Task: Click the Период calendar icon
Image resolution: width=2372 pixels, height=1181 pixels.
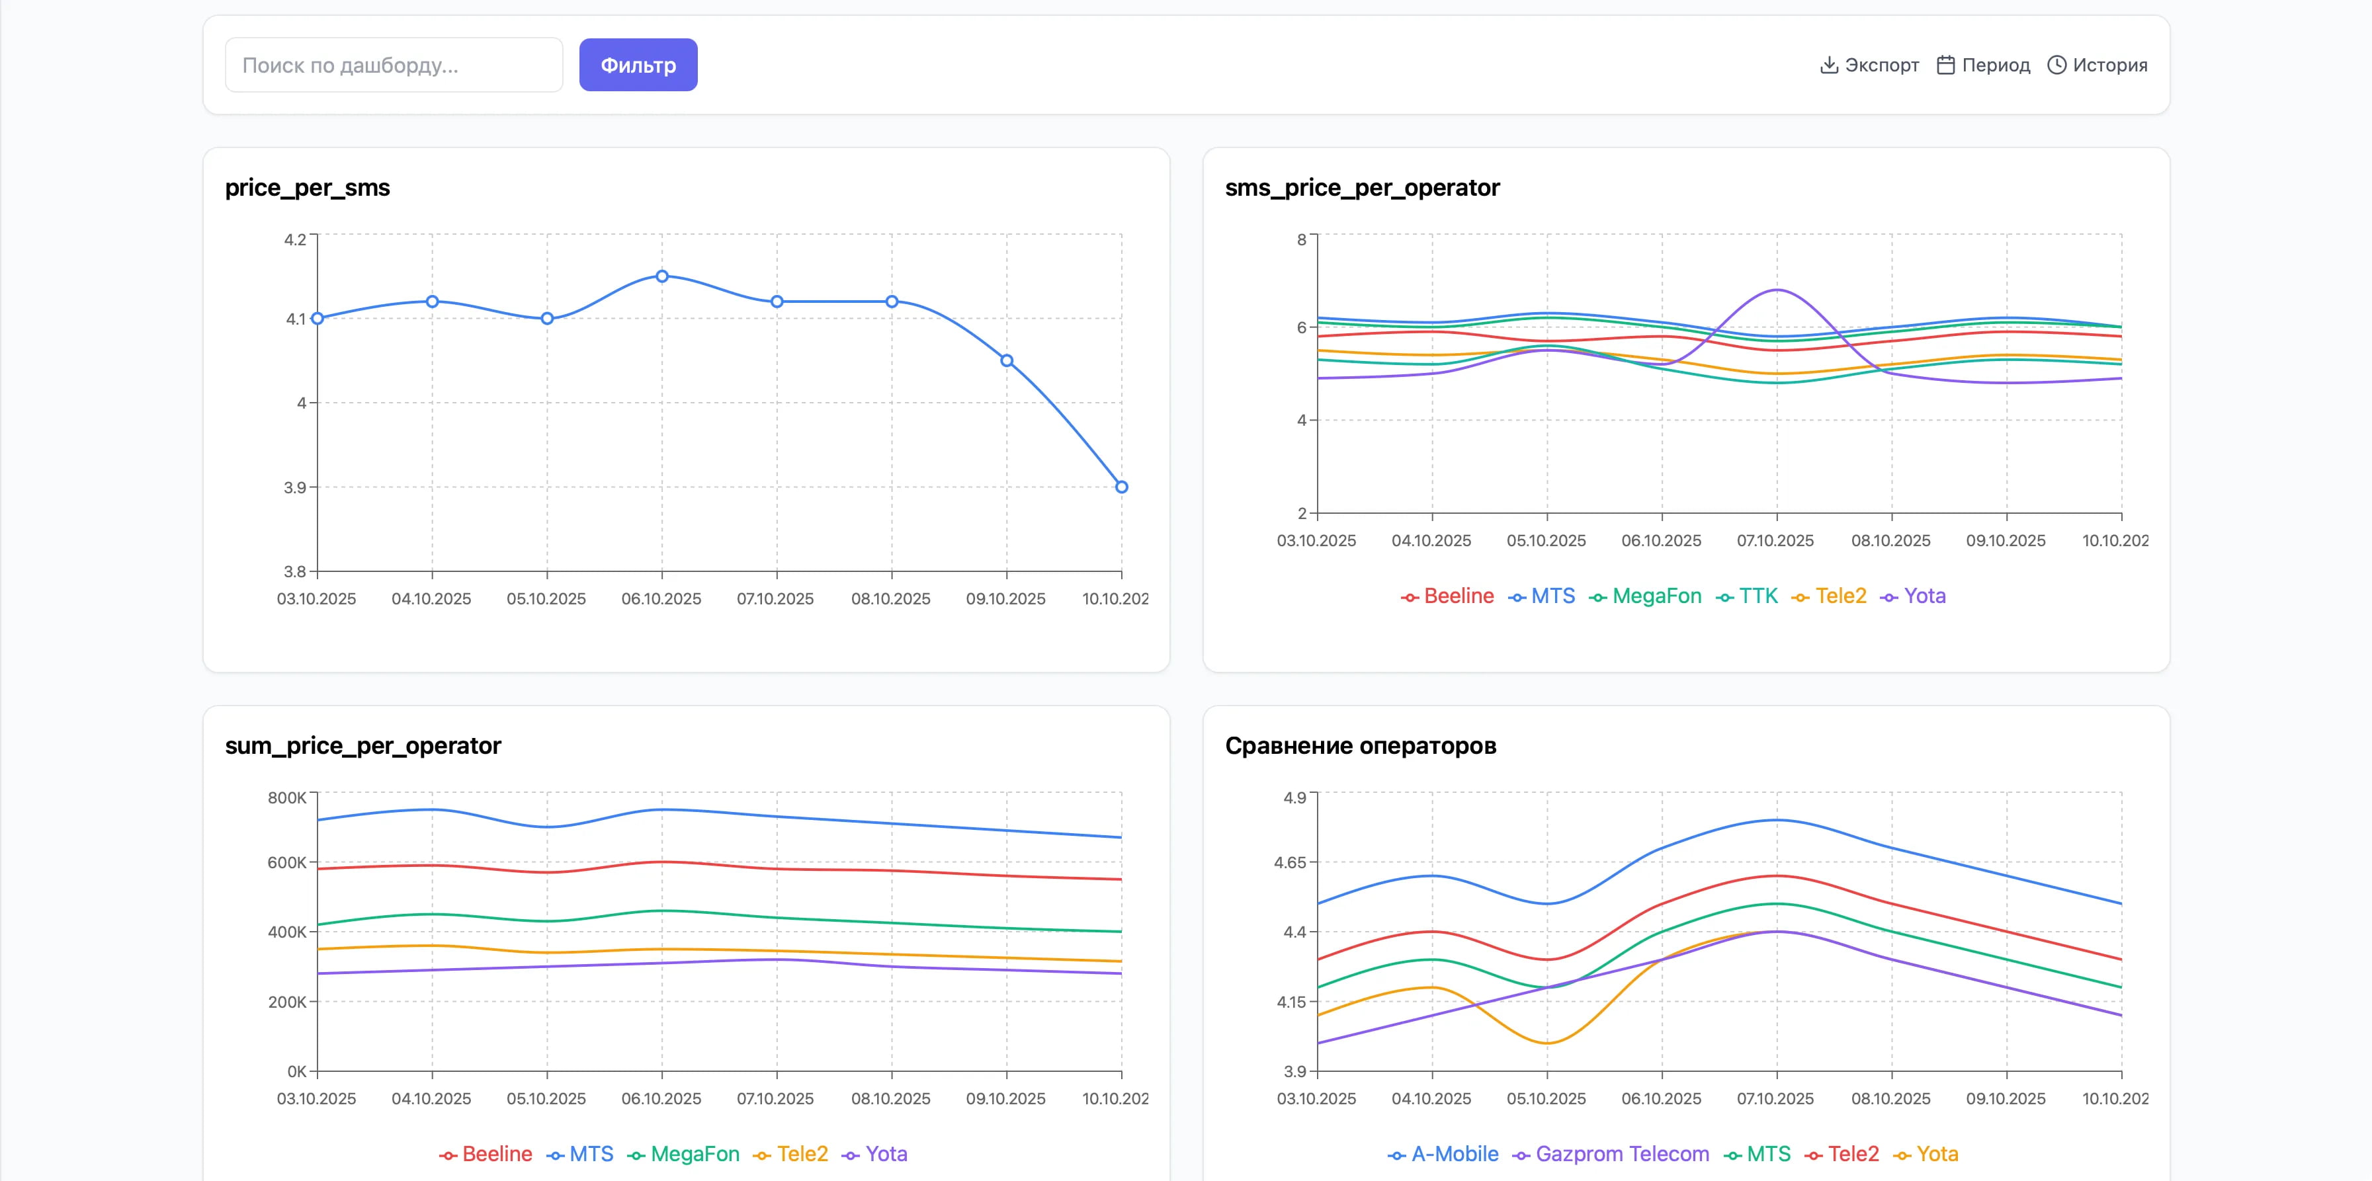Action: [x=1945, y=65]
